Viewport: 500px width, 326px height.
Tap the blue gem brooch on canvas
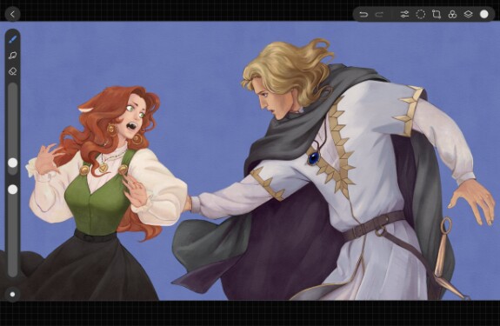[x=314, y=157]
